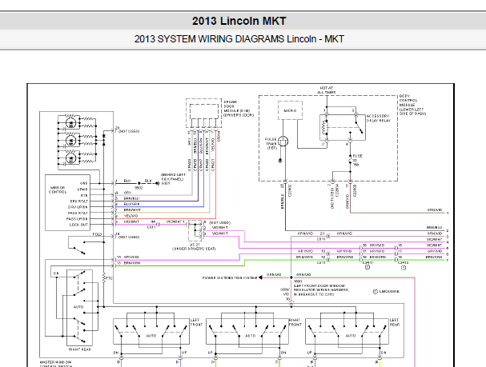Viewport: 486px width, 367px height.
Task: Click the middle mirror motor symbol
Action: [x=71, y=141]
